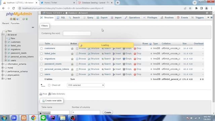Click the Create table button
The height and width of the screenshot is (121, 215).
[107, 112]
